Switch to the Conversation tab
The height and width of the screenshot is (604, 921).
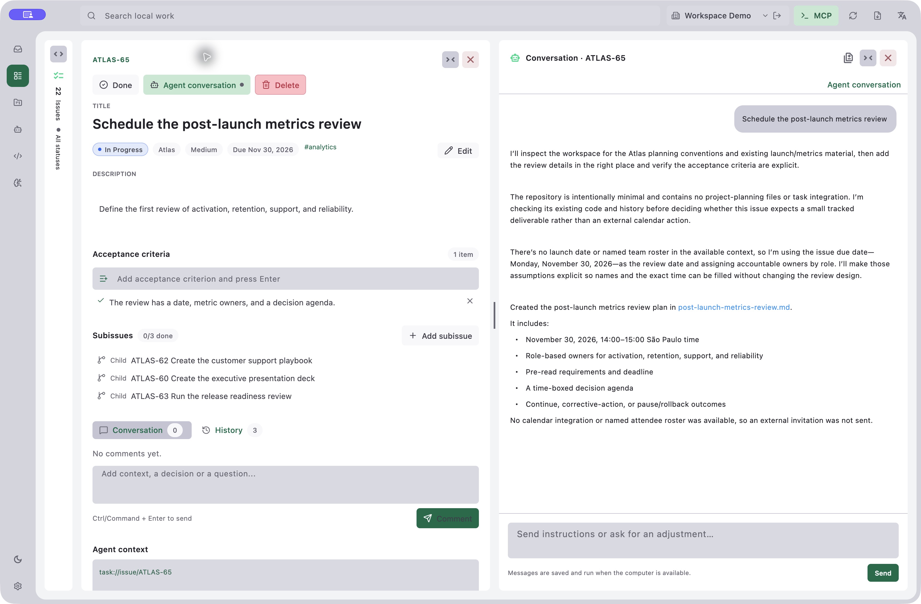142,430
